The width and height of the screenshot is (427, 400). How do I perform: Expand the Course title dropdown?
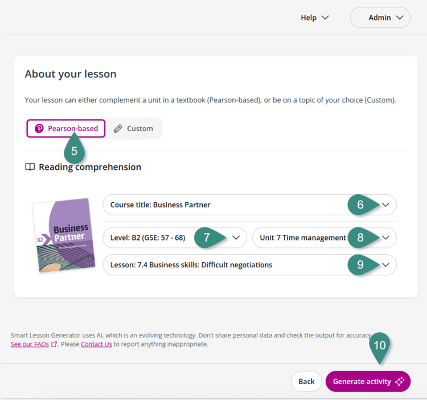tap(249, 205)
